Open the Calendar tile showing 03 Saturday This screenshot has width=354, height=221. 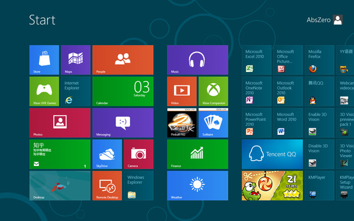(123, 92)
